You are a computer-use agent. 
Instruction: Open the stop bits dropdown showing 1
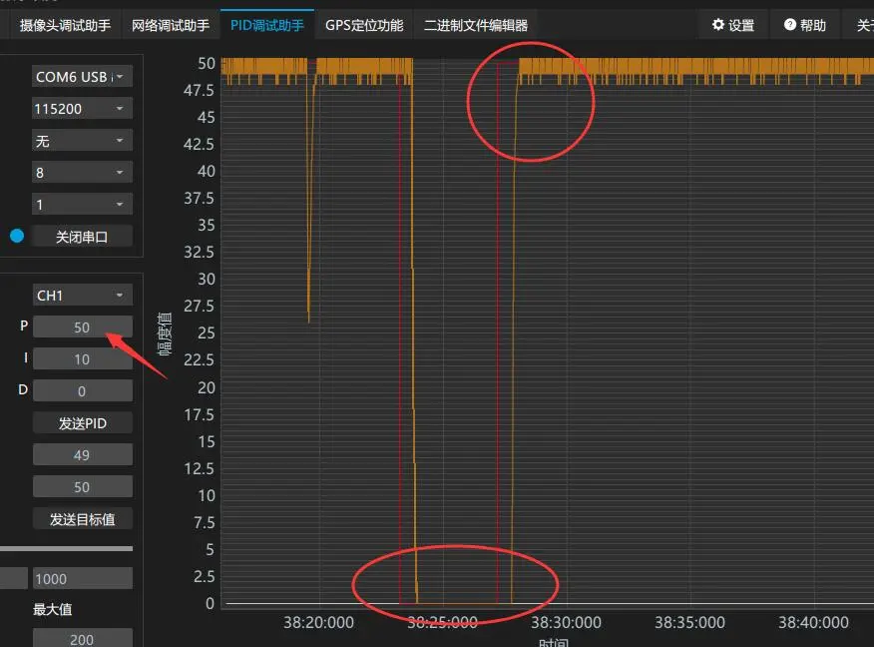[82, 205]
